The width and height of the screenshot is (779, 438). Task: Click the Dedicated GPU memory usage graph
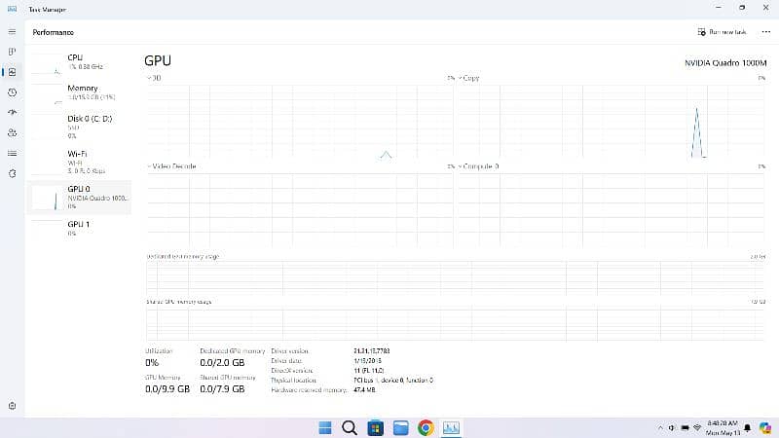[455, 278]
